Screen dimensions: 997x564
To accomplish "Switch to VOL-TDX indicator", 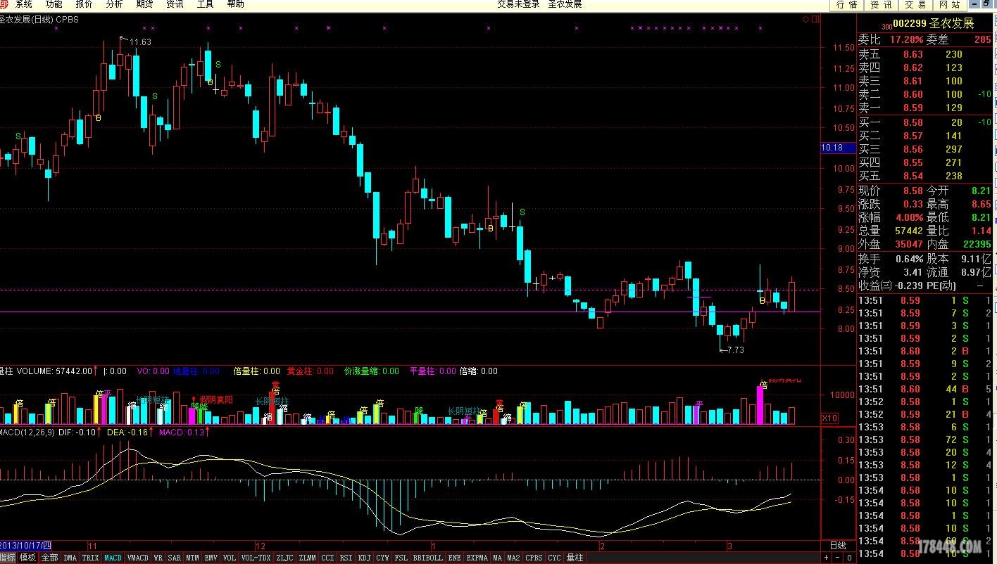I will coord(256,558).
